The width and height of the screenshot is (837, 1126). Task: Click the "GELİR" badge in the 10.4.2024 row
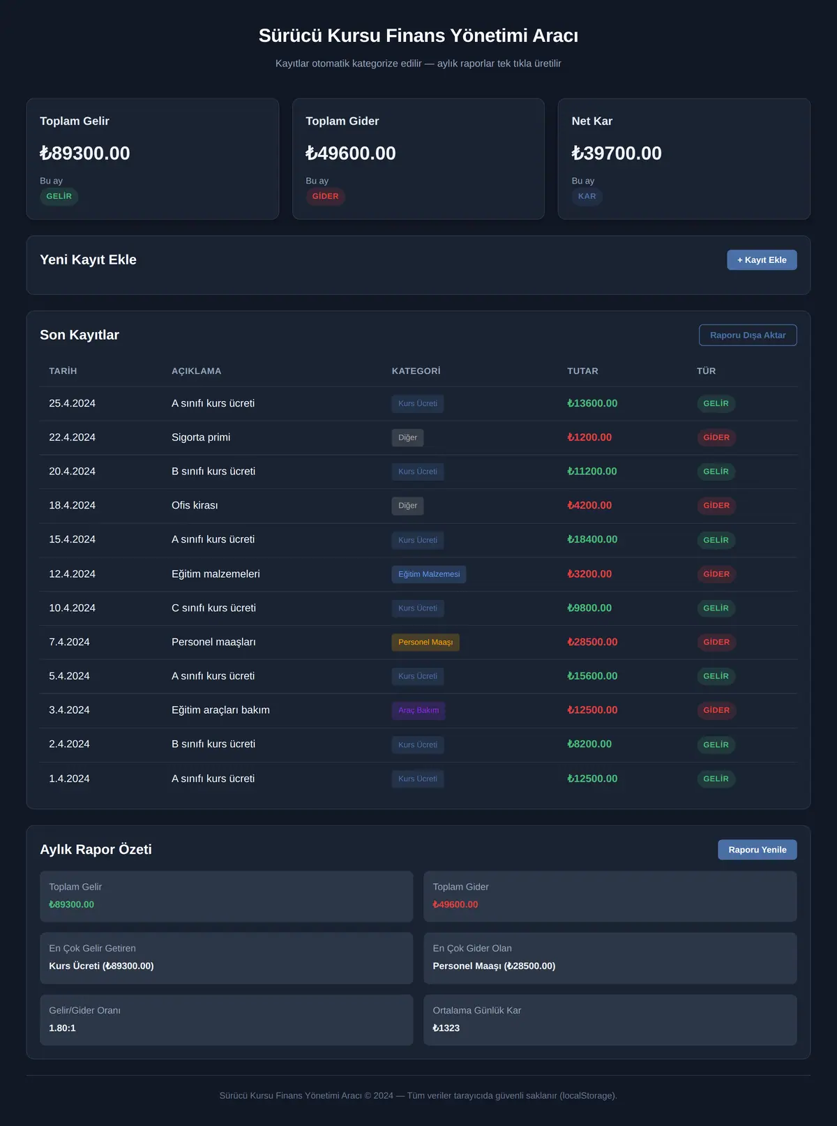716,608
